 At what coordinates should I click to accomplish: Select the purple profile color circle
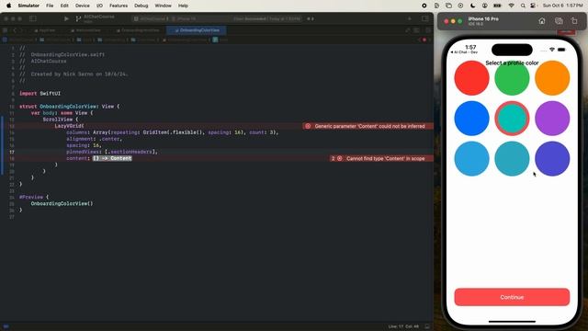pos(552,119)
